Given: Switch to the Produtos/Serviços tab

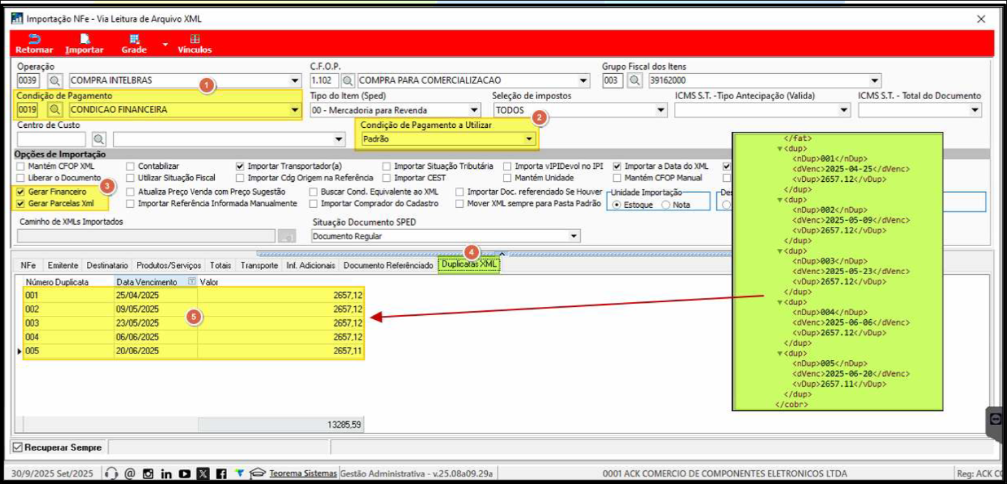Looking at the screenshot, I should point(168,265).
